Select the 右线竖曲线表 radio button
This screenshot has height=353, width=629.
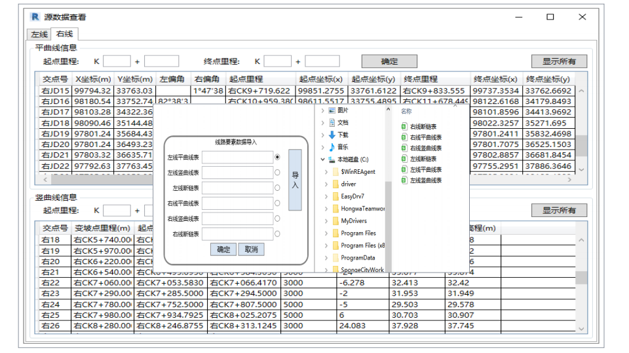277,218
